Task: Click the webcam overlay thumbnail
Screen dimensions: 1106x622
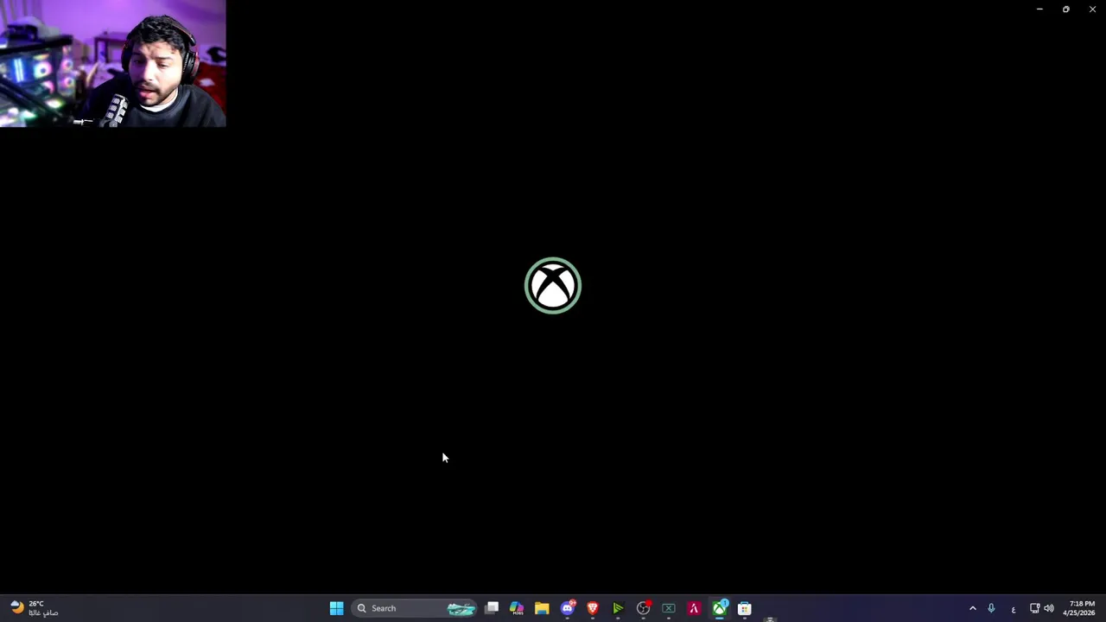Action: (x=112, y=64)
